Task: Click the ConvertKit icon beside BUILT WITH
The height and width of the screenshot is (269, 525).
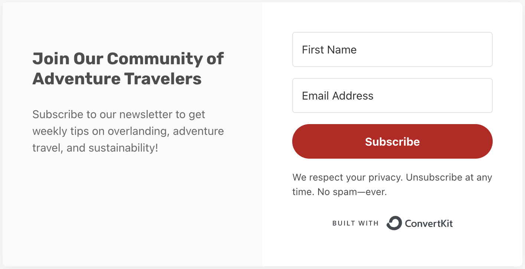Action: 395,223
